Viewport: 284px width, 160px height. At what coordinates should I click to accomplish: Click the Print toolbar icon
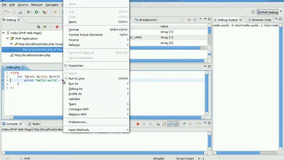[20, 12]
